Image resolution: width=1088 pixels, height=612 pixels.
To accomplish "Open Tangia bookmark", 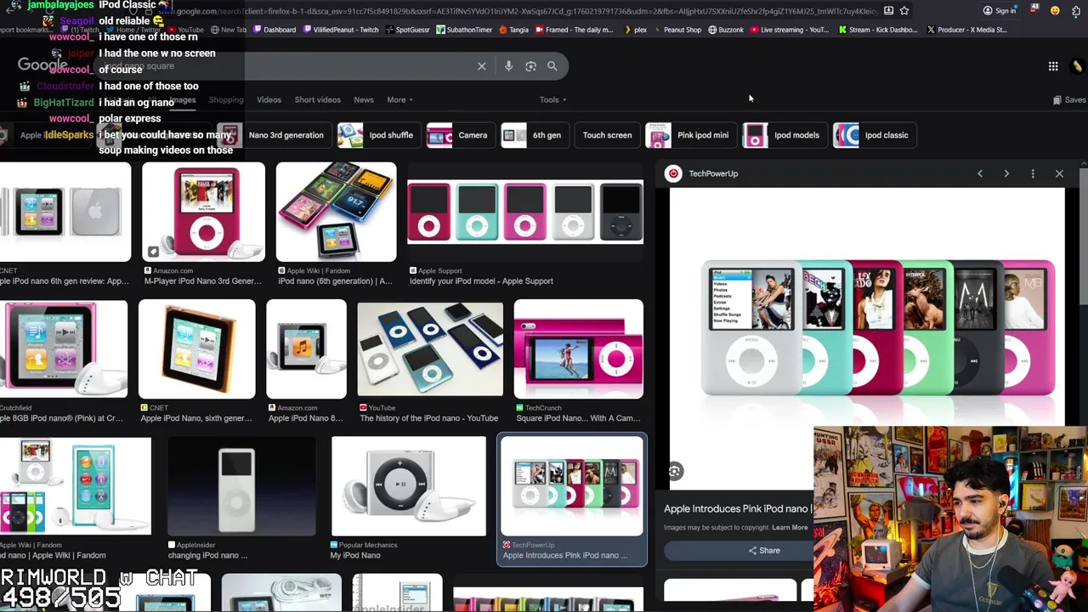I will coord(514,30).
